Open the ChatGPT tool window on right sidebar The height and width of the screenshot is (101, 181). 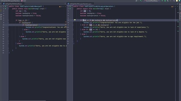click(x=180, y=7)
